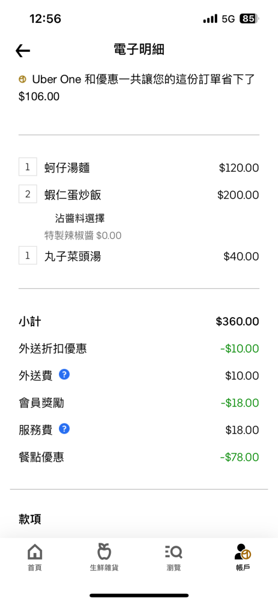Select the 蚵仔湯麵 item name

67,168
